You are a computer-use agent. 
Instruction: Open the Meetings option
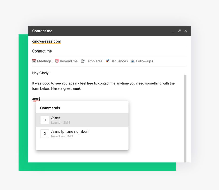42,61
